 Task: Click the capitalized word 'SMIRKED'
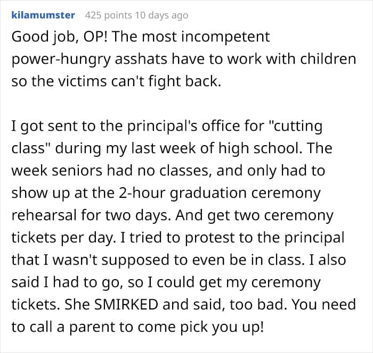126,304
